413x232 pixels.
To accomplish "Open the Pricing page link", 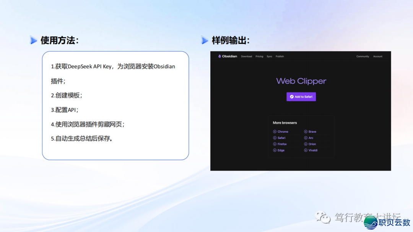I will [259, 56].
